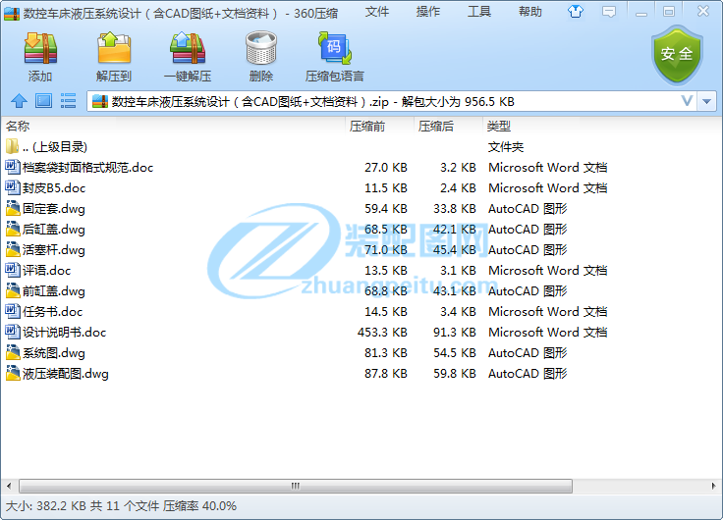Click the 删除 (Delete) trash icon
The image size is (723, 520).
click(x=261, y=48)
